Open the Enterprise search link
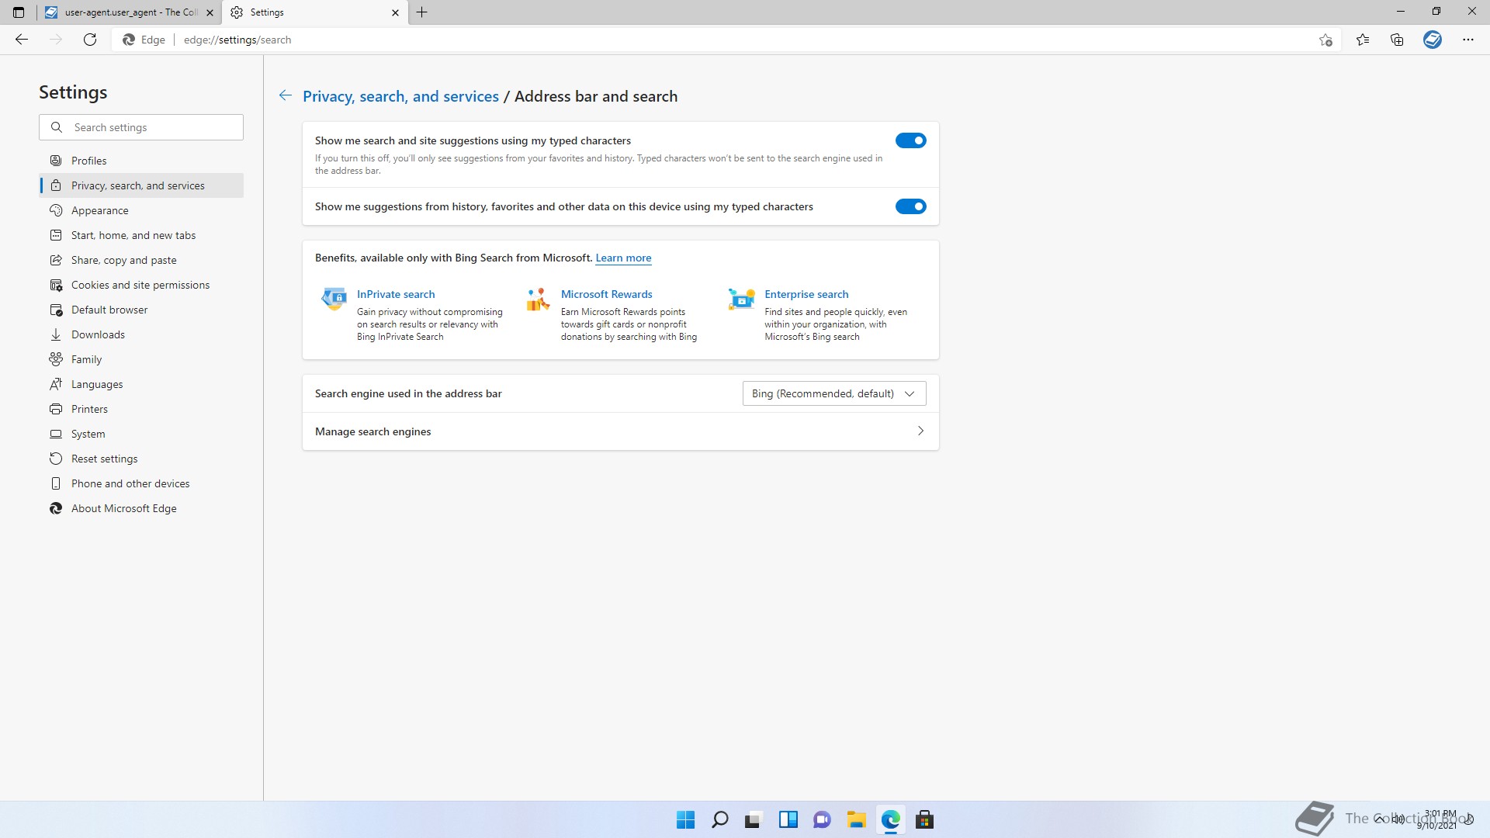The height and width of the screenshot is (838, 1490). click(806, 294)
